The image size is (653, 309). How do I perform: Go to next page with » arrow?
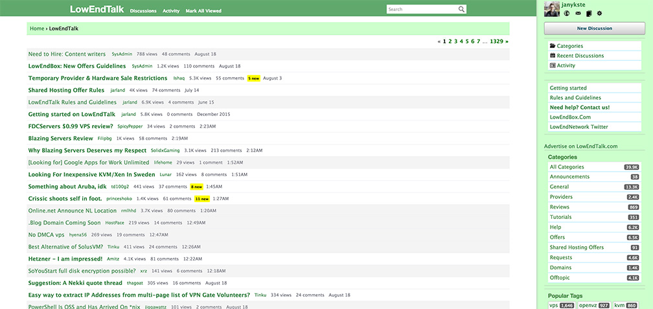click(507, 41)
